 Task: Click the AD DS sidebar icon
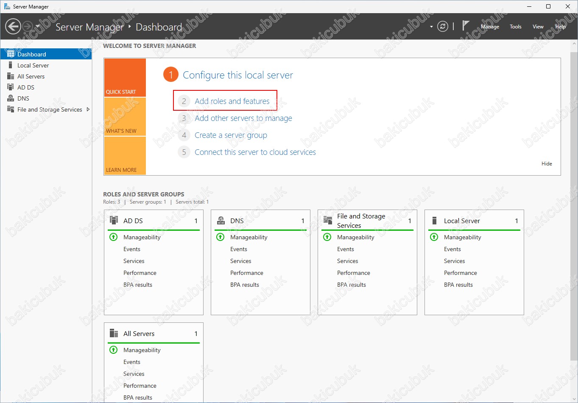[x=11, y=87]
